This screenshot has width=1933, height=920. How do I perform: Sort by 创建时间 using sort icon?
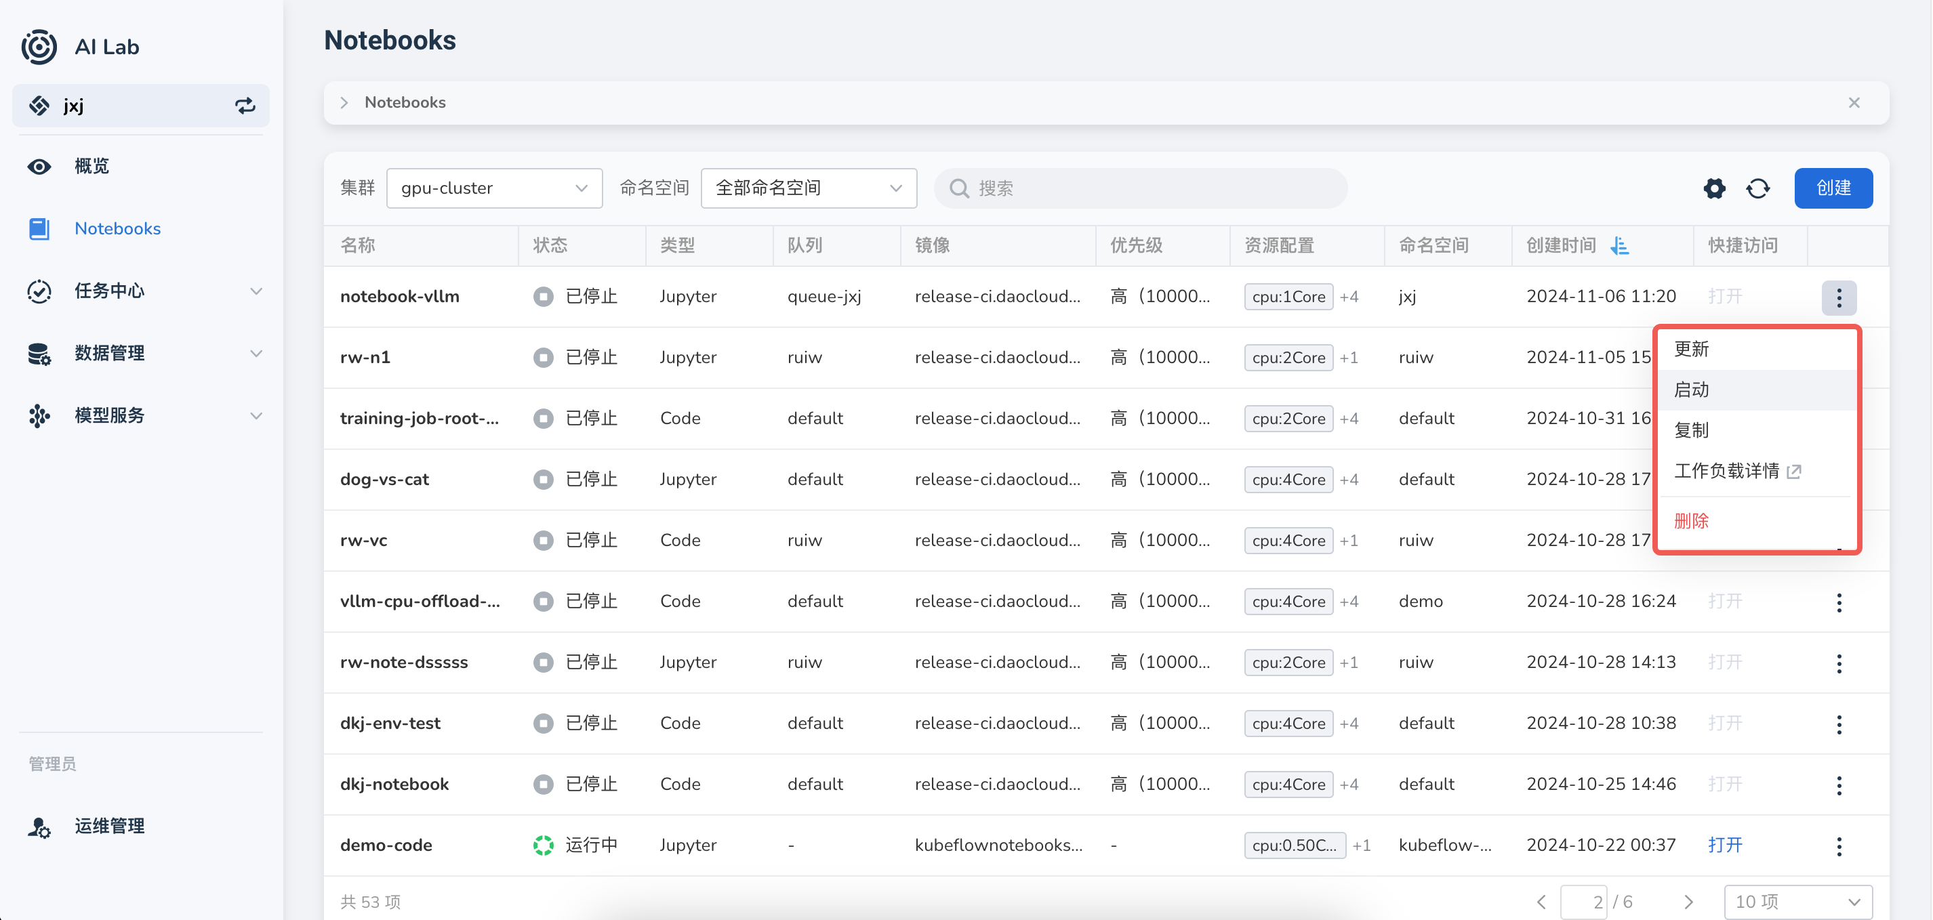click(x=1620, y=246)
